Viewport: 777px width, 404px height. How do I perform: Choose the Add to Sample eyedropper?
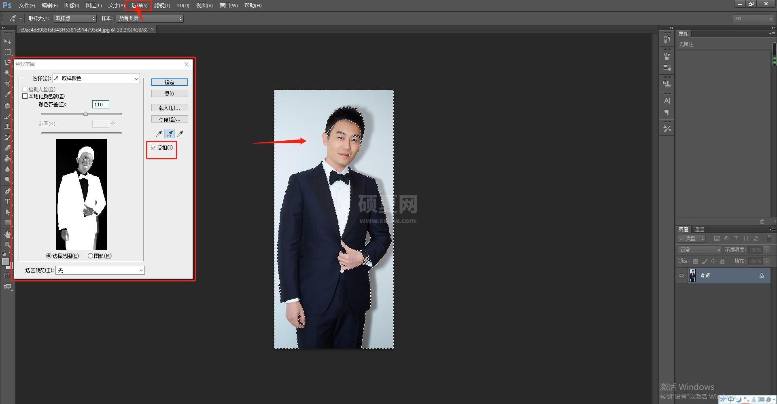coord(170,133)
